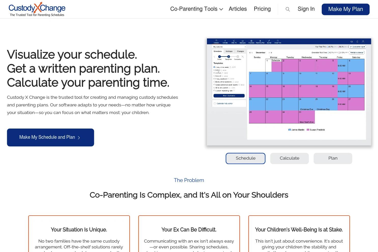
Task: Expand the Co-Parenting Tools dropdown menu
Action: (197, 9)
